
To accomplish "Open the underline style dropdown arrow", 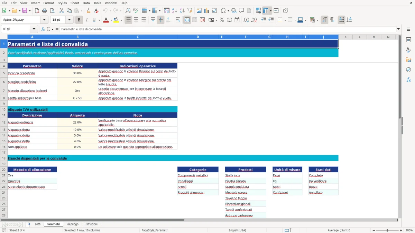I will [x=99, y=20].
